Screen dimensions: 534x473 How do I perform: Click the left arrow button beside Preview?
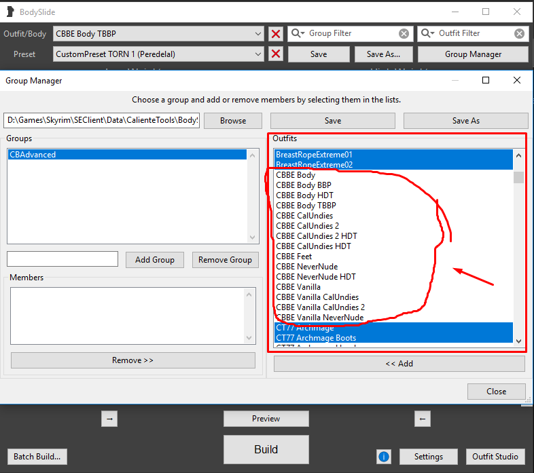click(x=423, y=419)
